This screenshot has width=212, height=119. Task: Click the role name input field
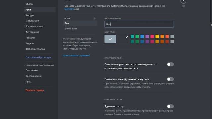point(139,24)
